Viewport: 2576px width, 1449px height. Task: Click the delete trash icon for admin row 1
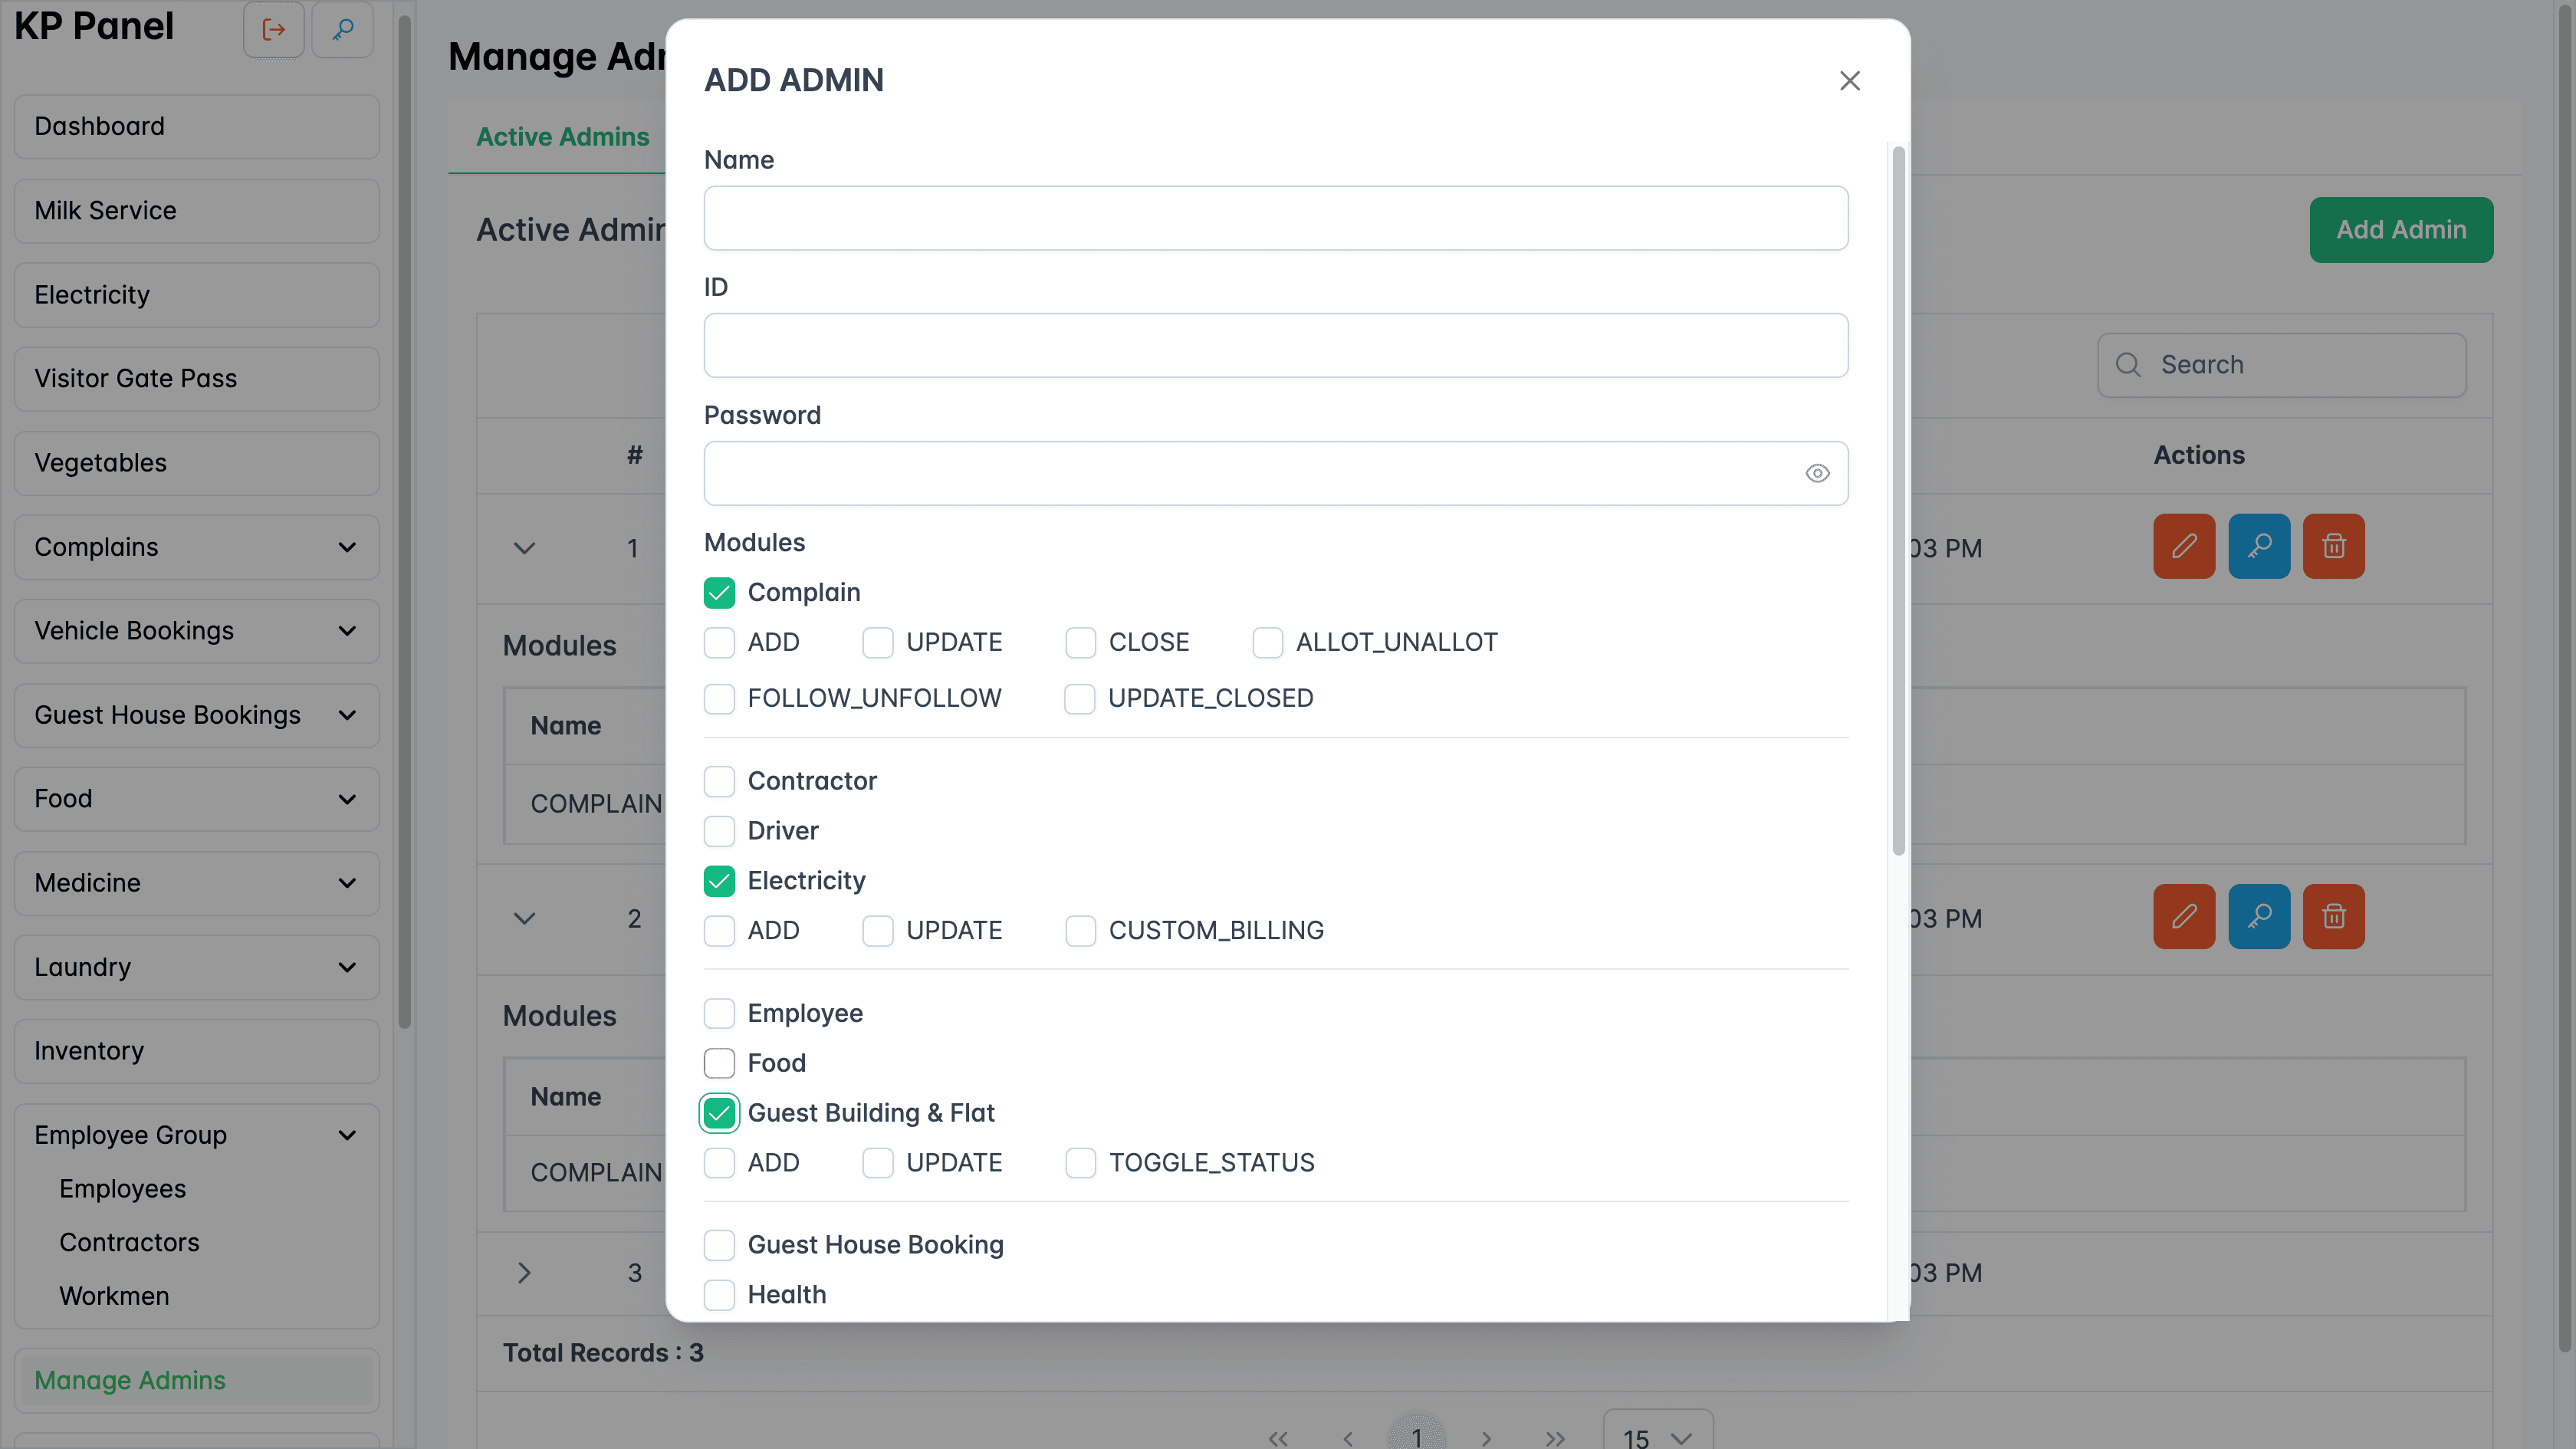[2333, 546]
